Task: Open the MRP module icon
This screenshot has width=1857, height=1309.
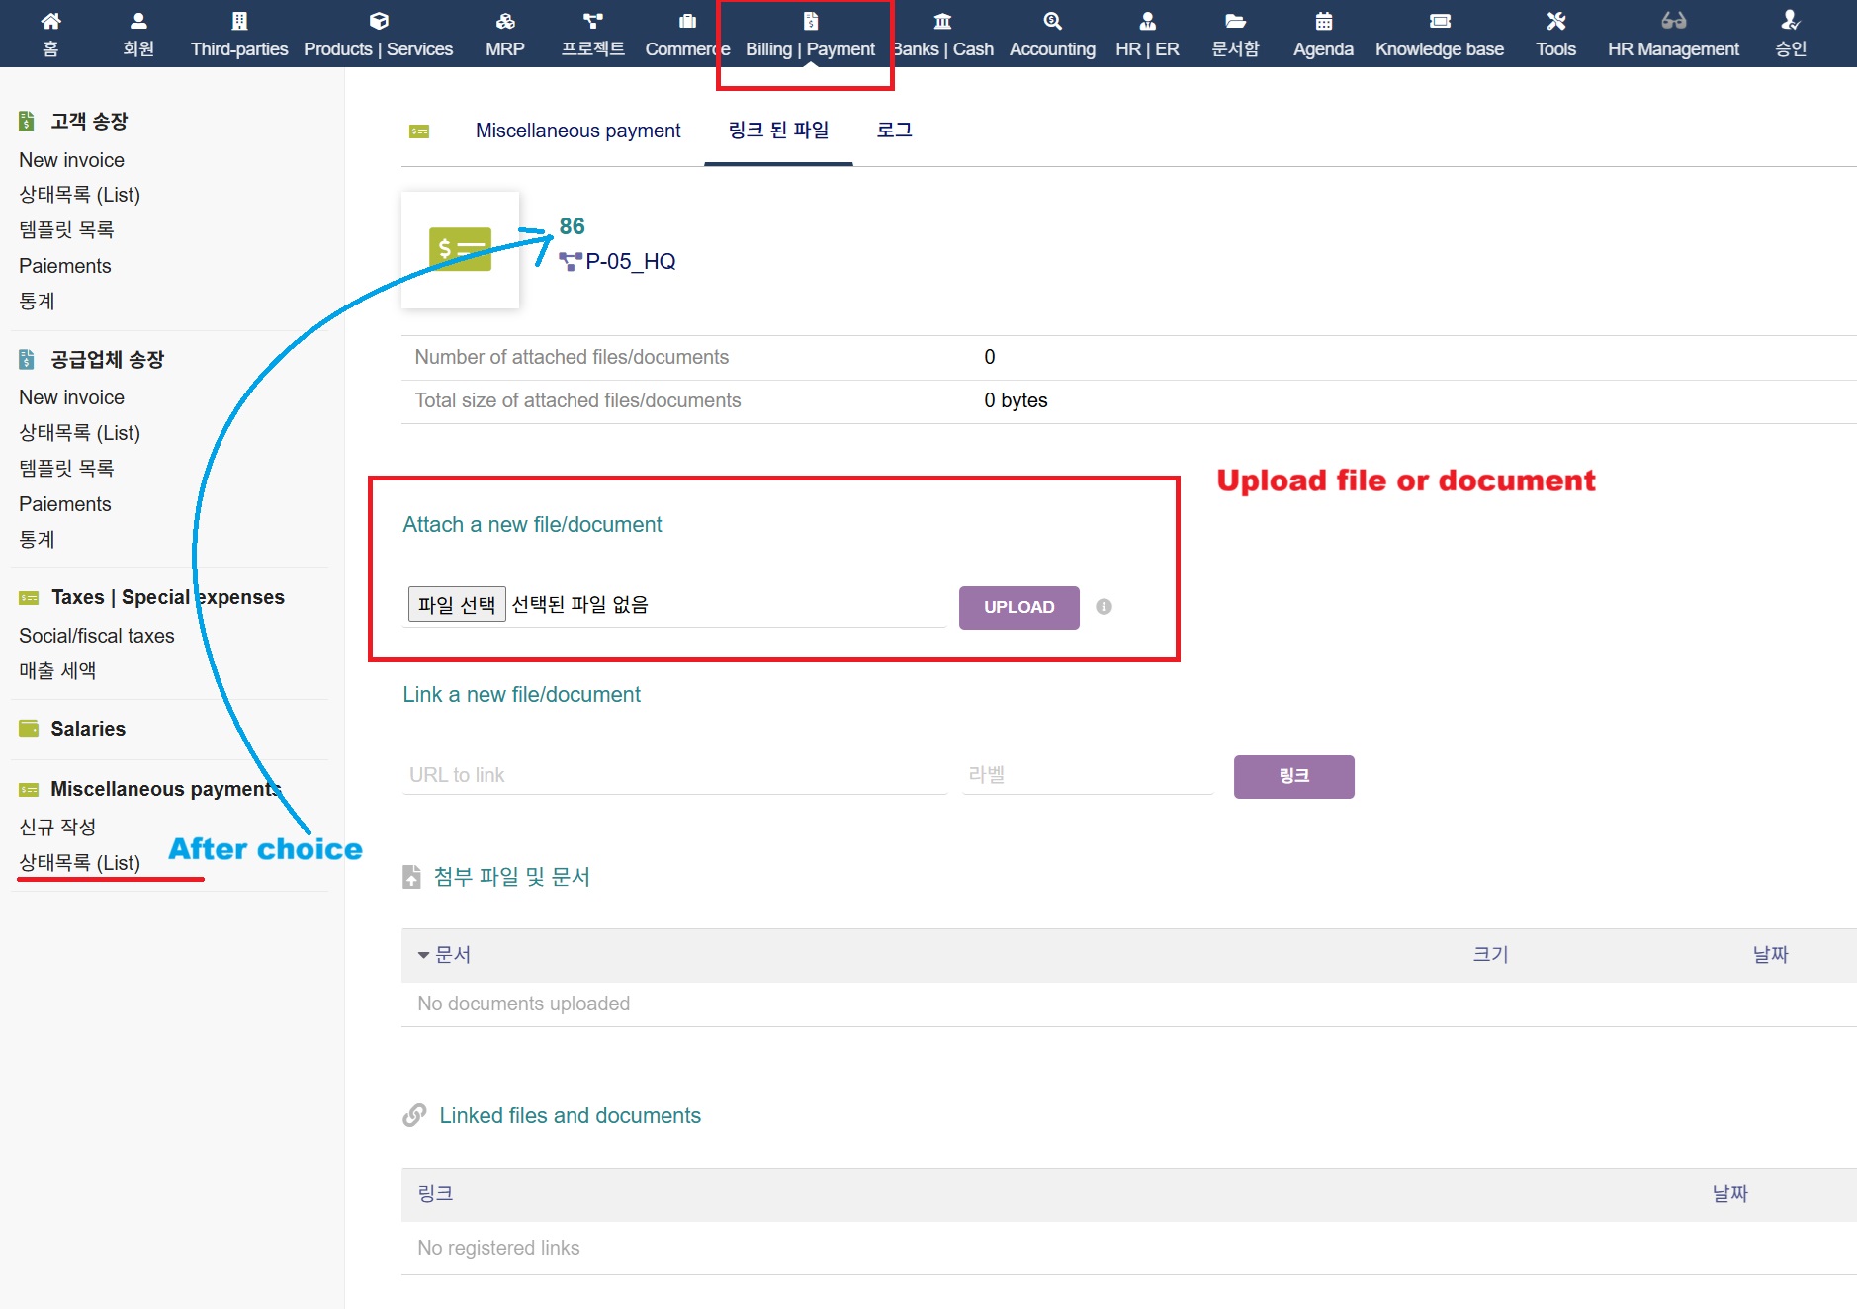Action: pos(504,22)
